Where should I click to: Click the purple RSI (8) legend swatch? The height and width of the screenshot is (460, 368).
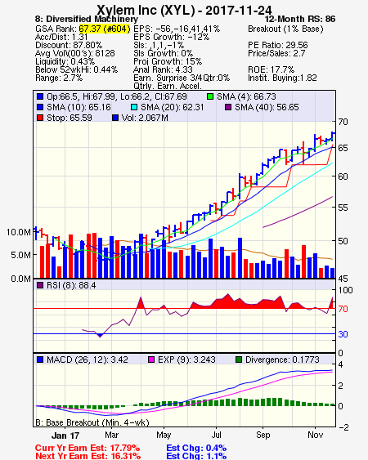tap(40, 285)
